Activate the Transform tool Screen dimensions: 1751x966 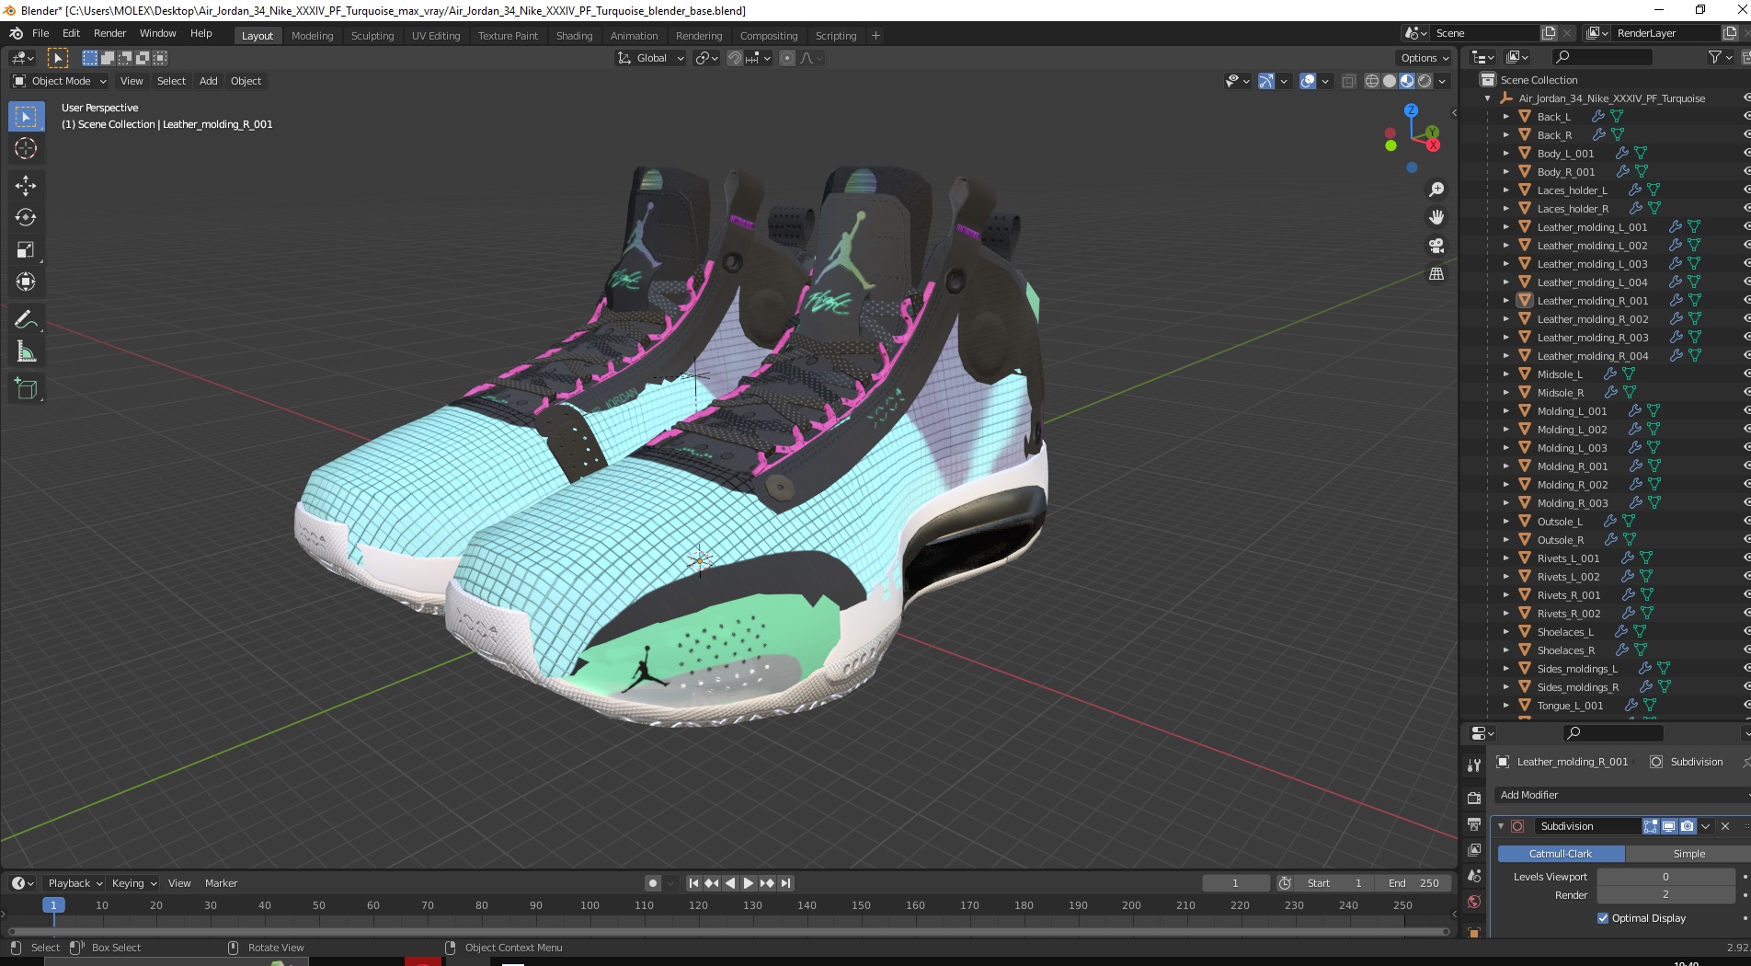coord(26,282)
